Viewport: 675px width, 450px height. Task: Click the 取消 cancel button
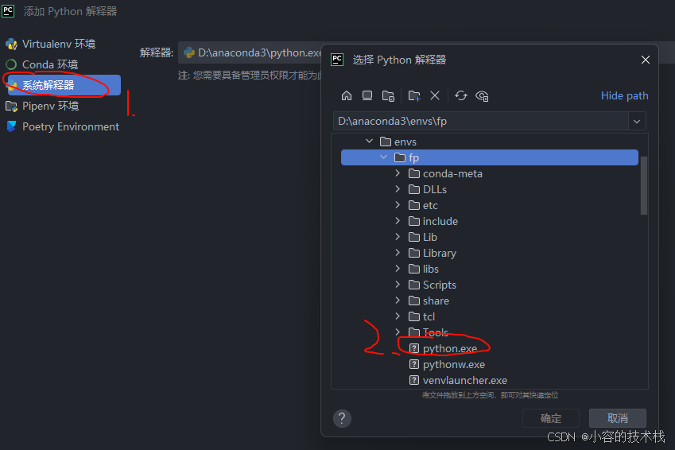(x=617, y=418)
